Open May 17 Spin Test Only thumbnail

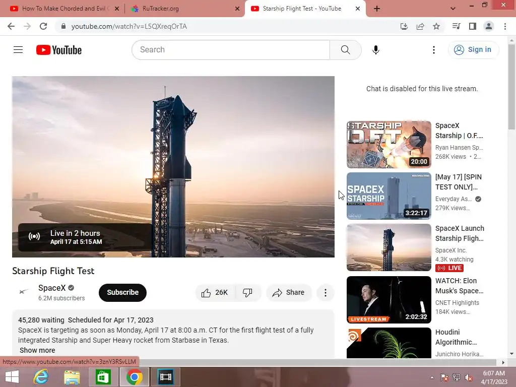tap(389, 196)
